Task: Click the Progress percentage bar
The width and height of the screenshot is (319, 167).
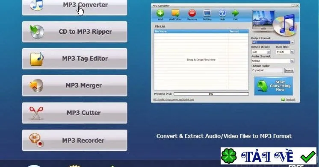Action: [211, 94]
